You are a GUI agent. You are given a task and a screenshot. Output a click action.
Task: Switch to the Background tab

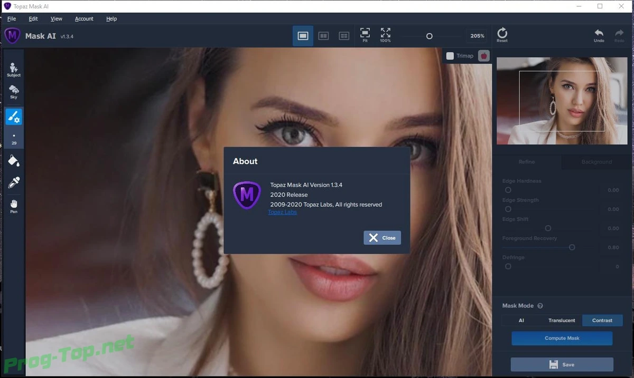(x=596, y=162)
